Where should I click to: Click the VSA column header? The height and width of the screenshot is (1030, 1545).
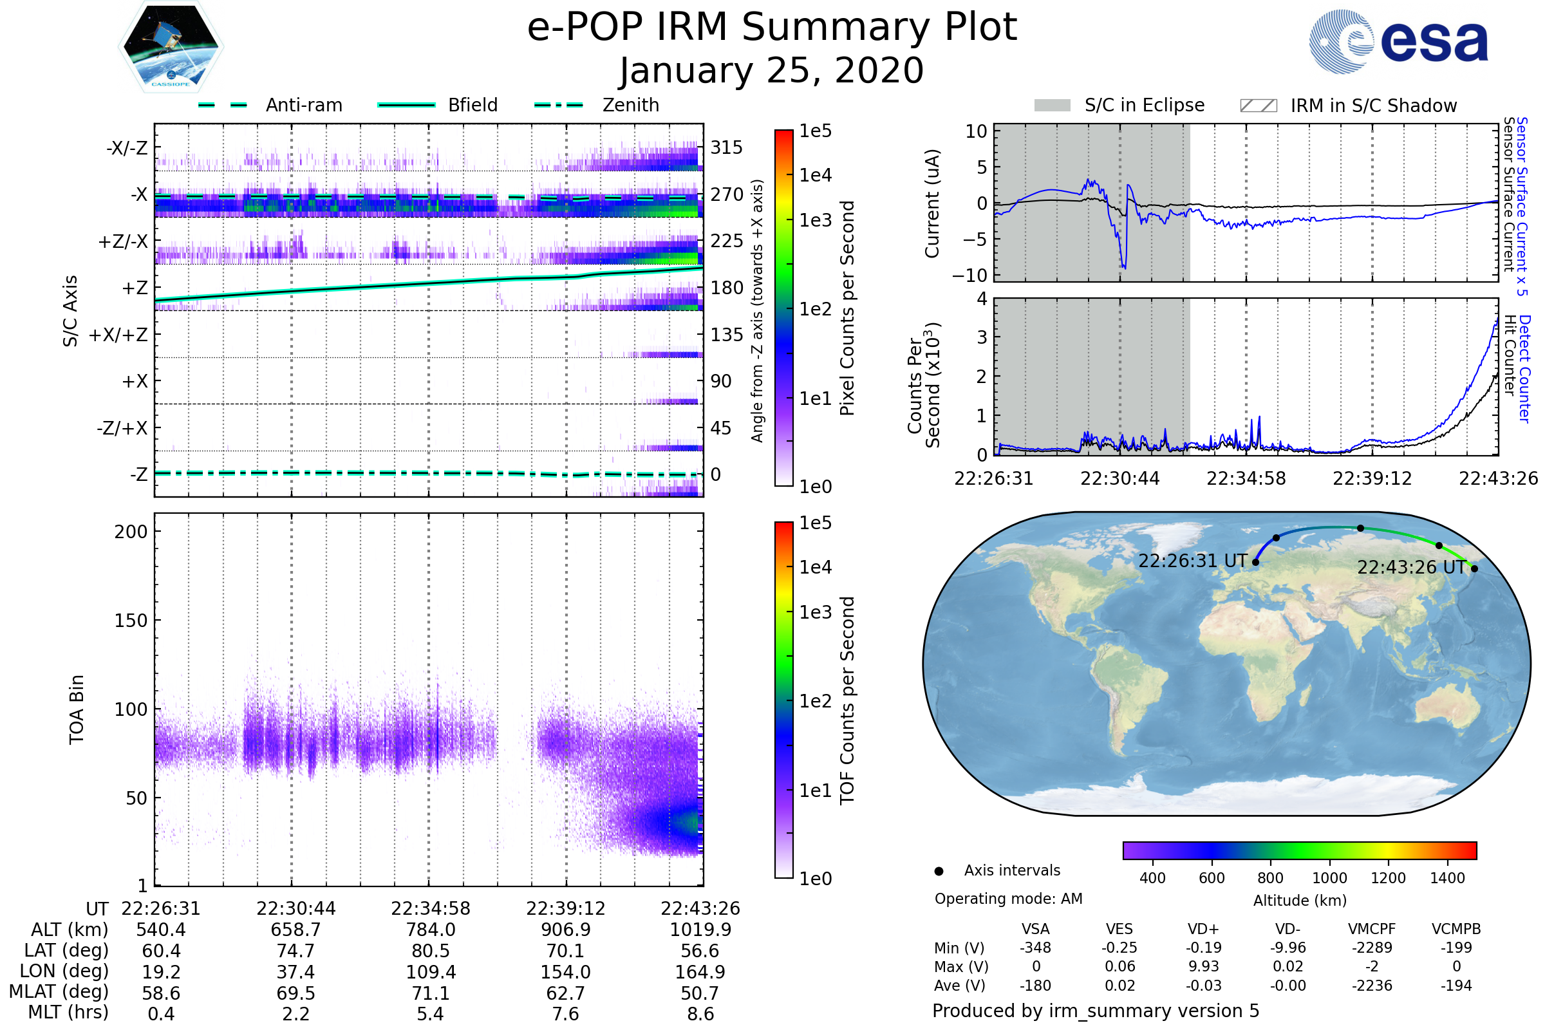[1035, 929]
